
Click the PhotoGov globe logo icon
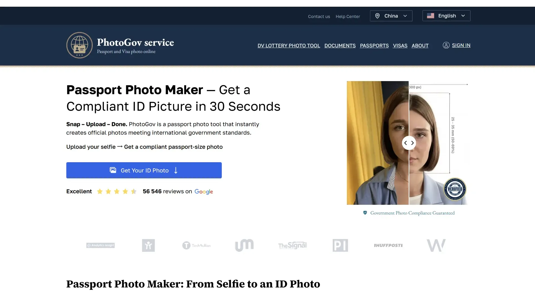pos(79,45)
